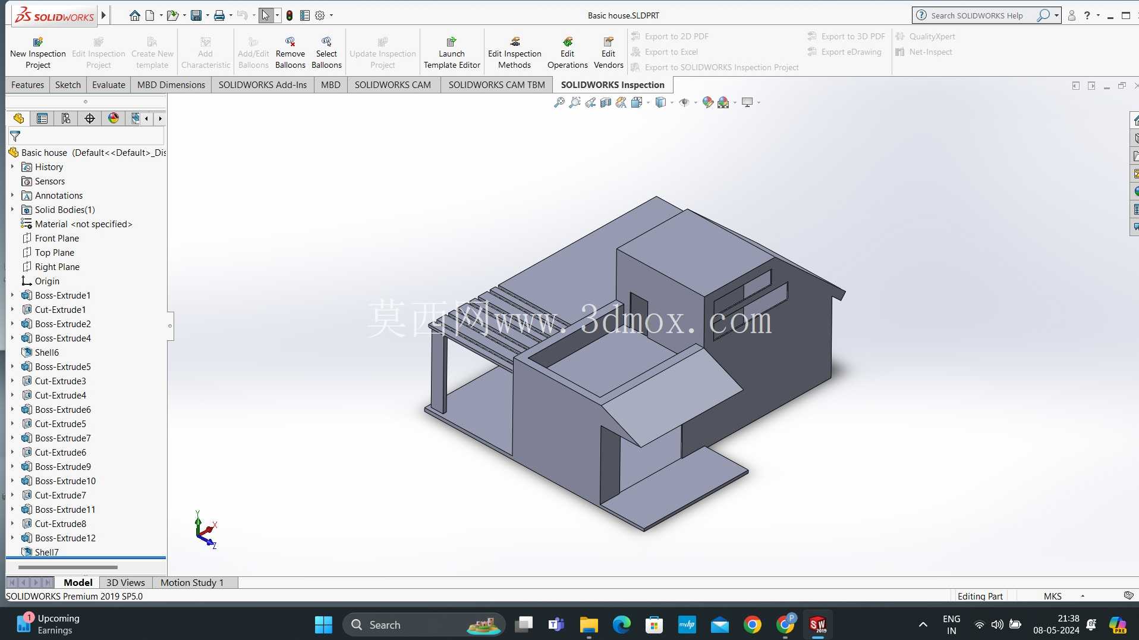The height and width of the screenshot is (640, 1139).
Task: Open DimXpertManager tab icon
Action: (90, 118)
